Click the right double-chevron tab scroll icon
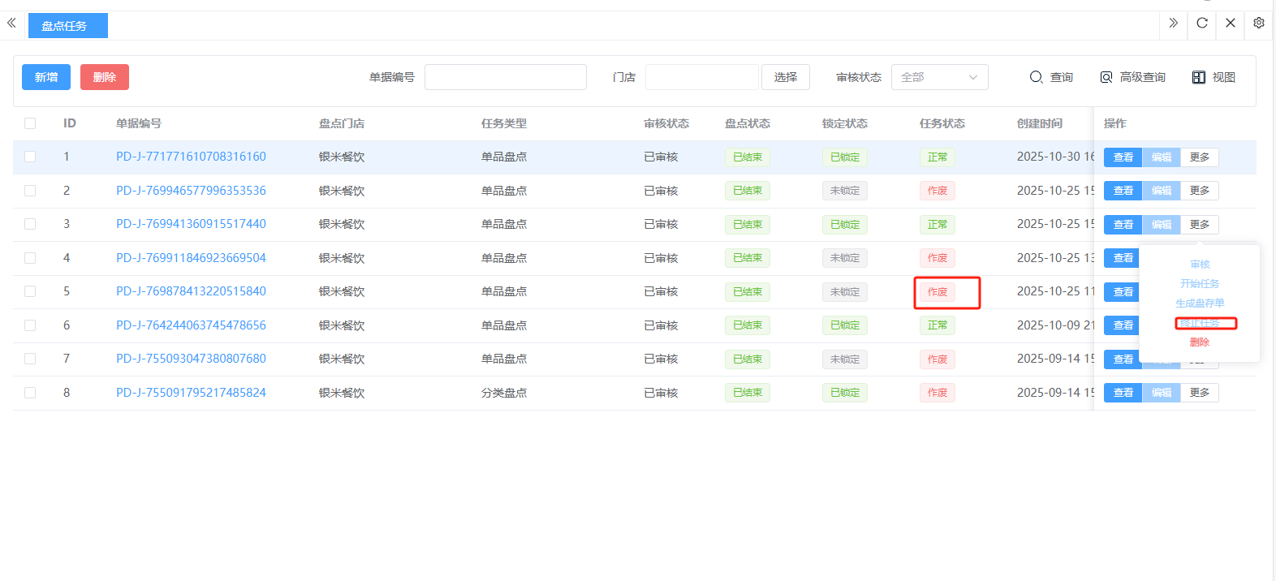Viewport: 1276px width, 581px height. [1173, 24]
